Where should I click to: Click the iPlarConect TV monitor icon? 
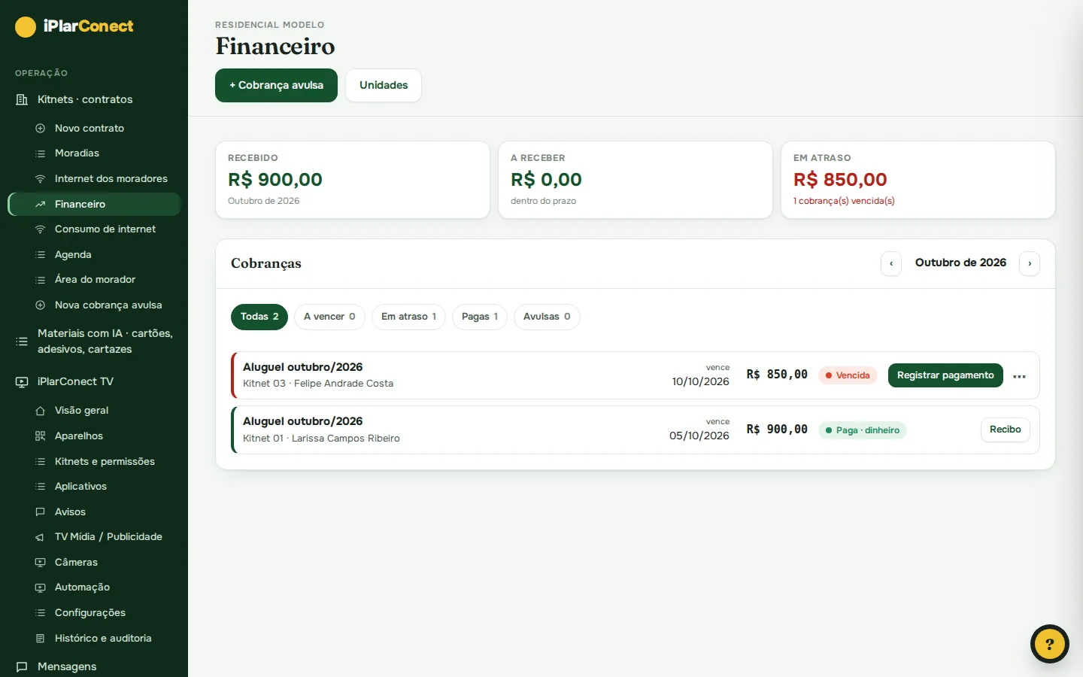click(x=22, y=381)
